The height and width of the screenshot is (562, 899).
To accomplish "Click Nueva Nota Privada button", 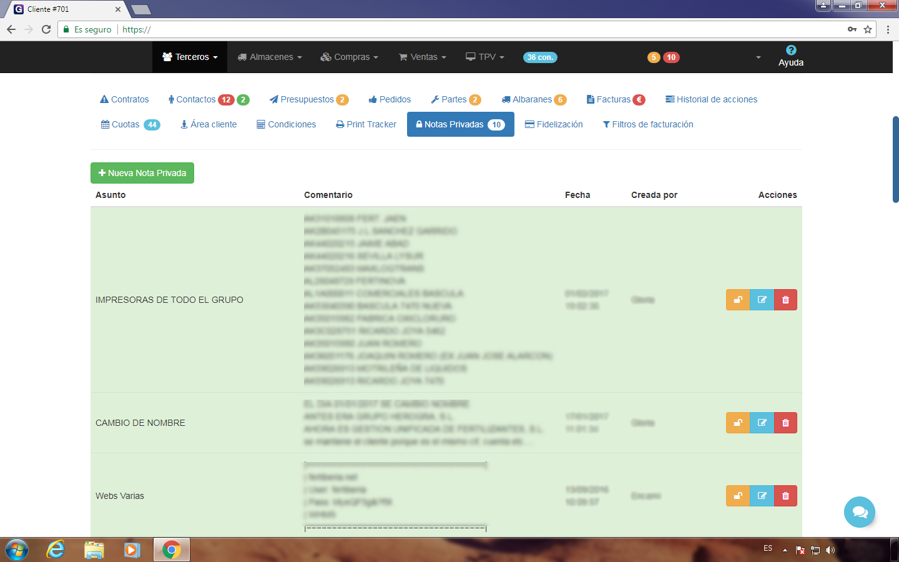I will click(142, 173).
